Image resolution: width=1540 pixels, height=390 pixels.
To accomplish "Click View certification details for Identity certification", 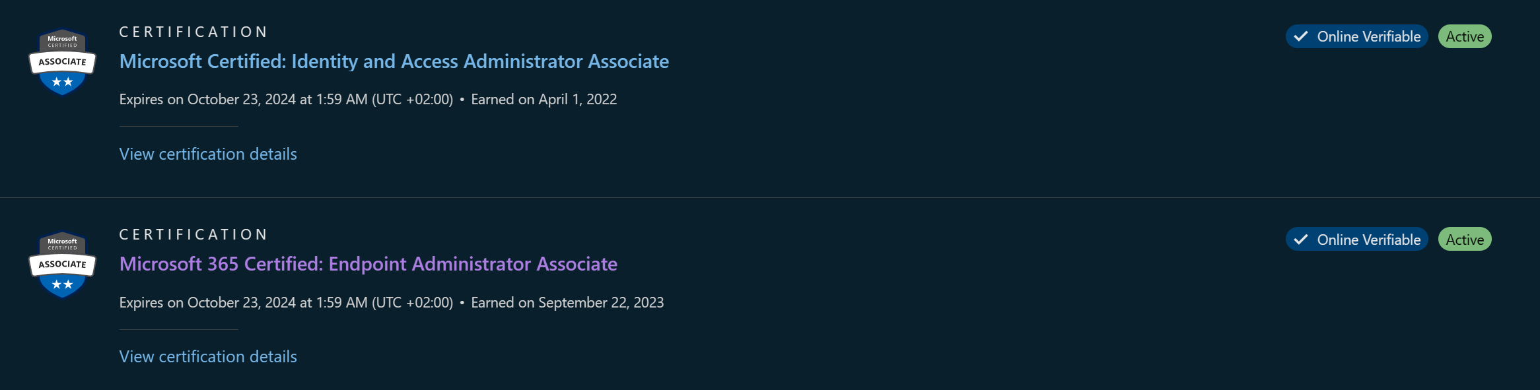I will [207, 154].
